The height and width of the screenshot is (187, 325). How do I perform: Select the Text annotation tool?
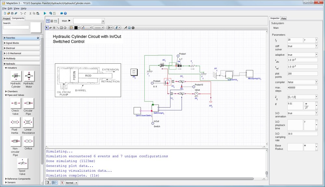click(x=54, y=28)
